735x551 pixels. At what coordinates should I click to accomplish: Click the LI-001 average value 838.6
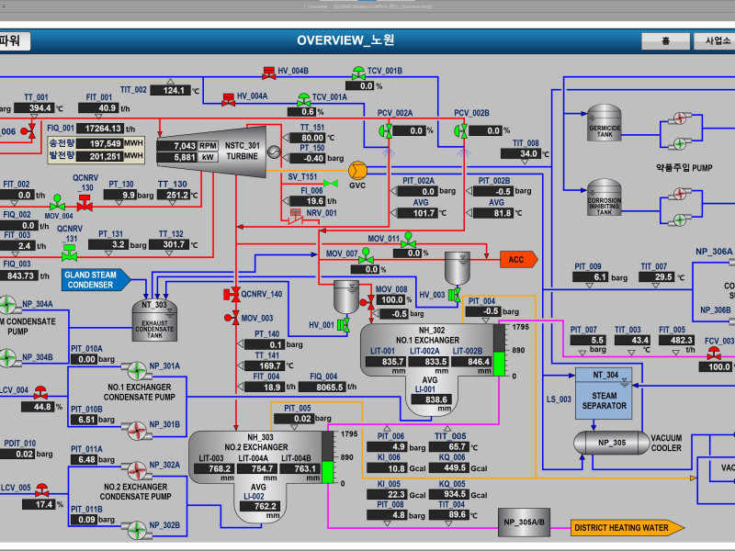pos(431,399)
